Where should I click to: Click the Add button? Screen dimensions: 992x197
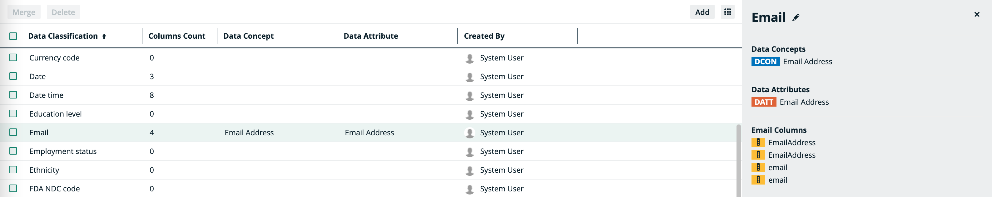(702, 12)
